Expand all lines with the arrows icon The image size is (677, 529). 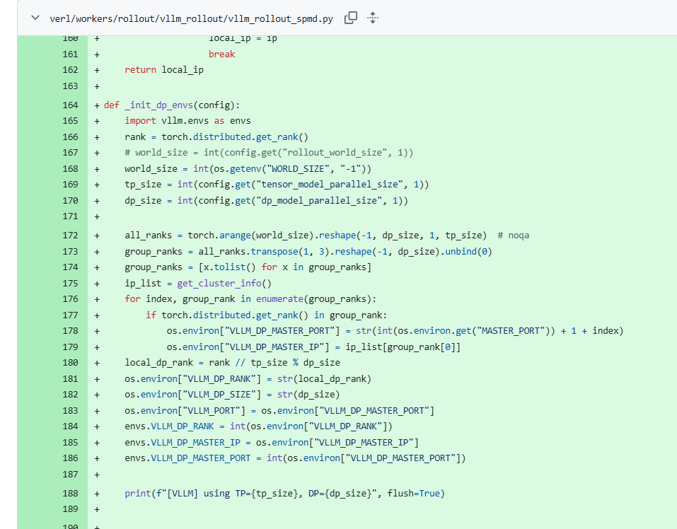click(x=373, y=18)
